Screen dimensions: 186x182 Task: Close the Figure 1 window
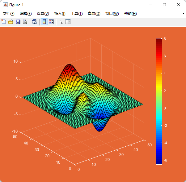tap(179, 5)
